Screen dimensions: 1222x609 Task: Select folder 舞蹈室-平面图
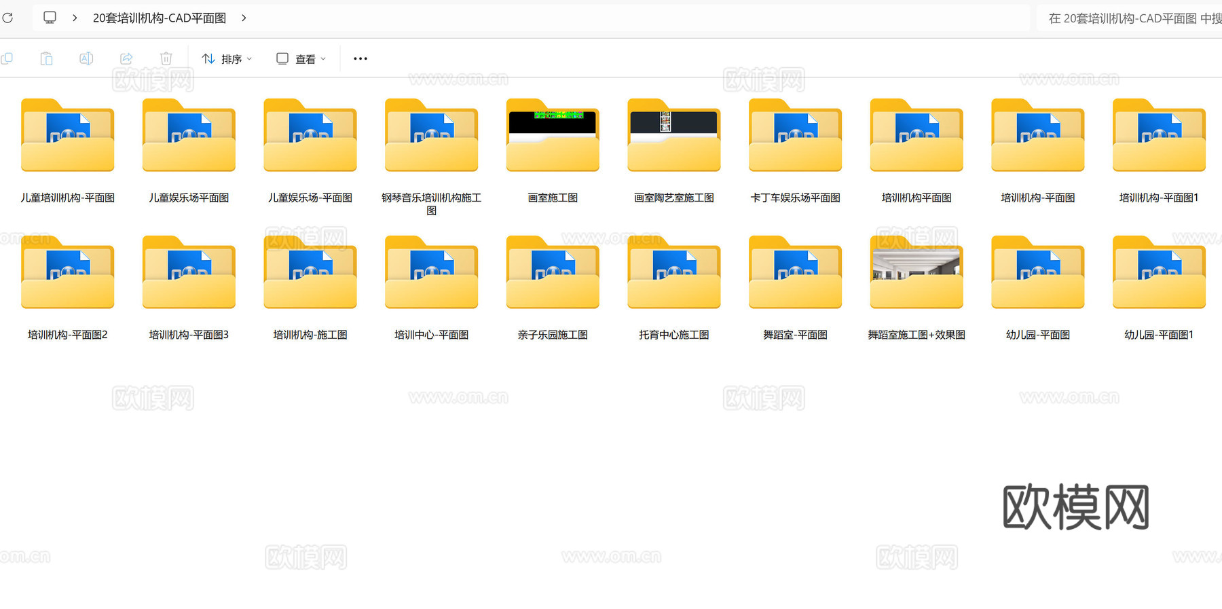[x=795, y=288]
